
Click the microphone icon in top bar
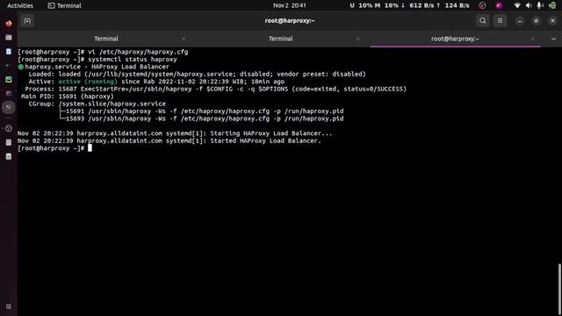point(539,5)
